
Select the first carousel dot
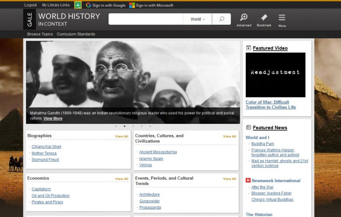116,126
